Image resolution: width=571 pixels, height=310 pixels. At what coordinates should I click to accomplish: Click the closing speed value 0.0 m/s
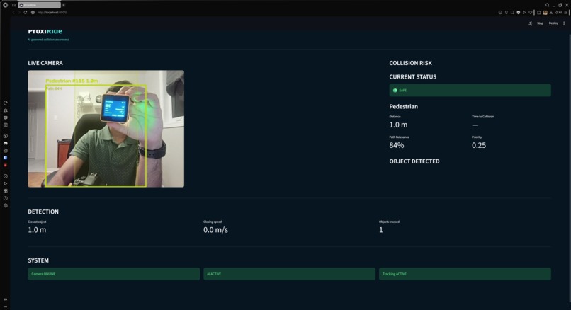pyautogui.click(x=215, y=230)
